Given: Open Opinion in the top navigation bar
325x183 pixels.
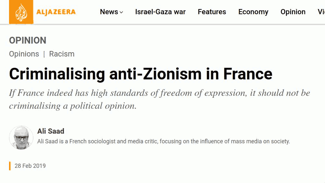Looking at the screenshot, I should [x=293, y=12].
